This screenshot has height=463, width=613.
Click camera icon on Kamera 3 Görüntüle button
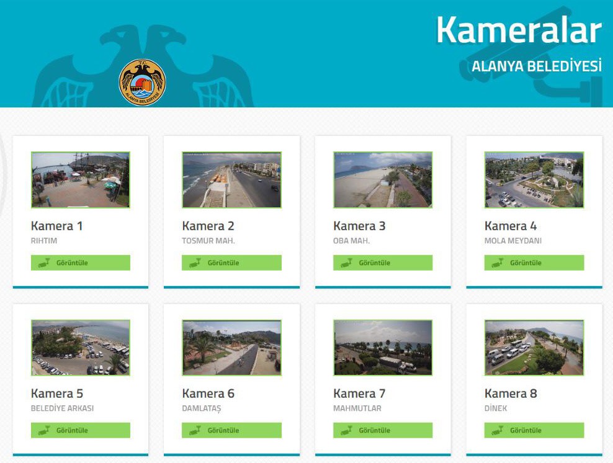point(346,263)
